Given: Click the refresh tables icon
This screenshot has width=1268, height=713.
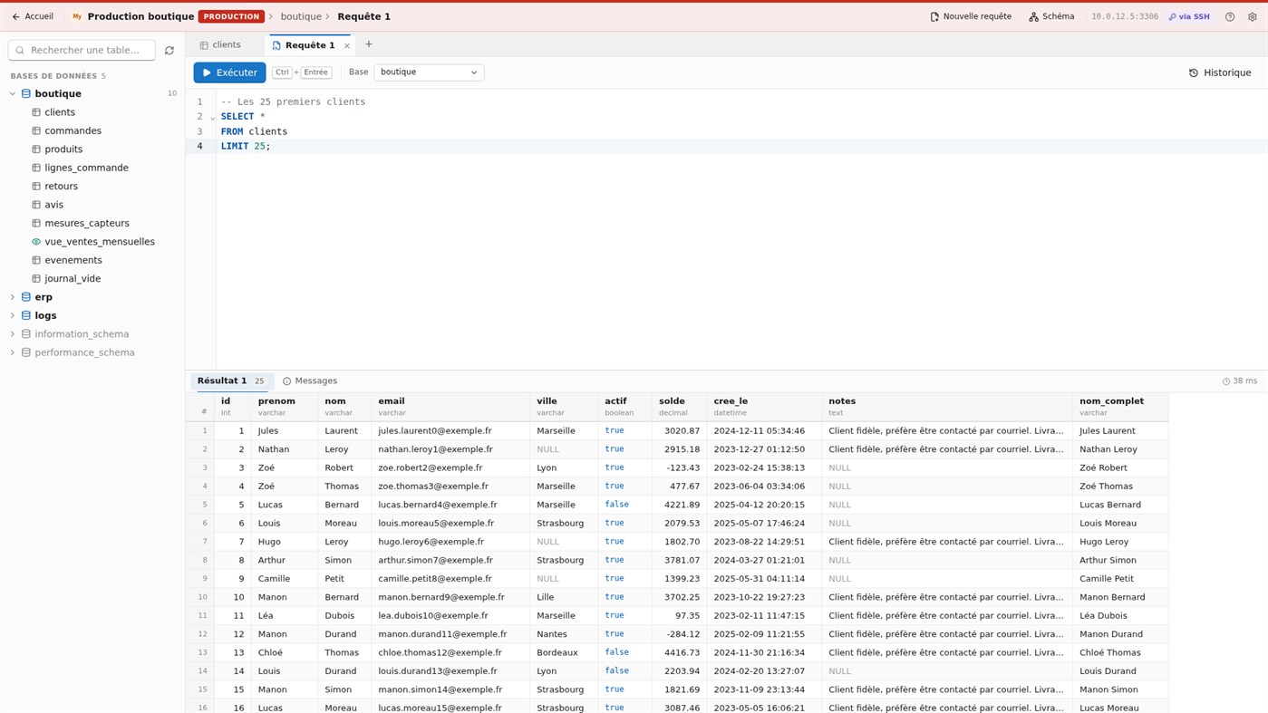Looking at the screenshot, I should coord(169,51).
